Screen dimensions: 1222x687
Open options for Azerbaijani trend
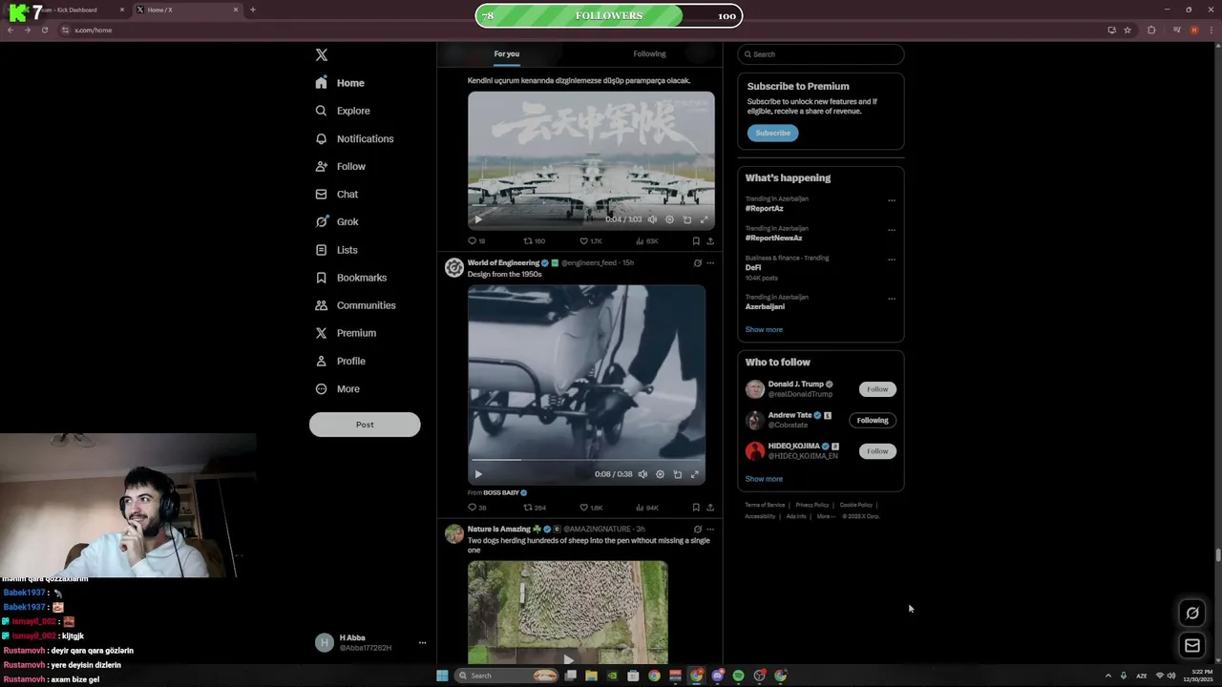(892, 299)
